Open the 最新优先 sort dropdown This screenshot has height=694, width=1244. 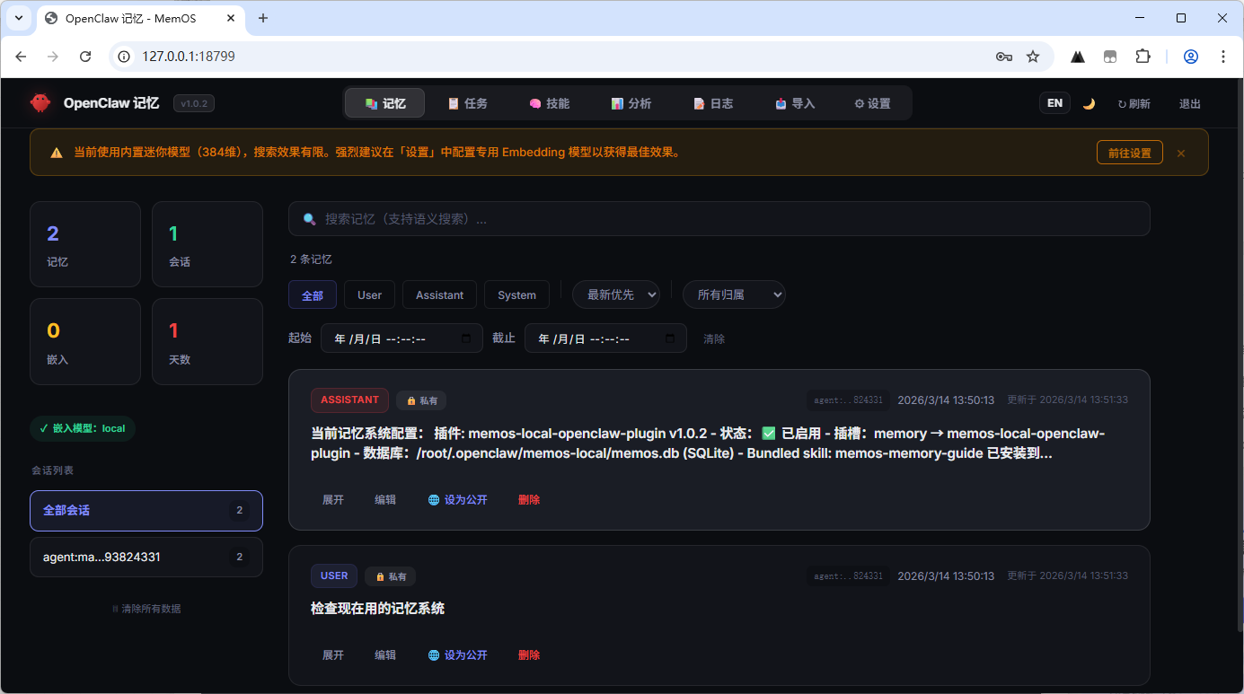pos(616,294)
